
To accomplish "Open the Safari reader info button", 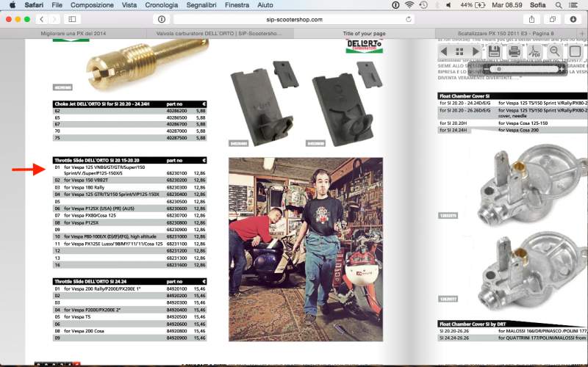I will click(x=162, y=19).
